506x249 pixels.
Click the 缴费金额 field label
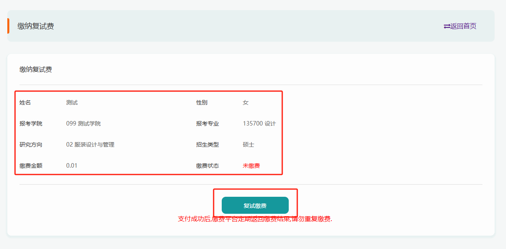tap(31, 166)
